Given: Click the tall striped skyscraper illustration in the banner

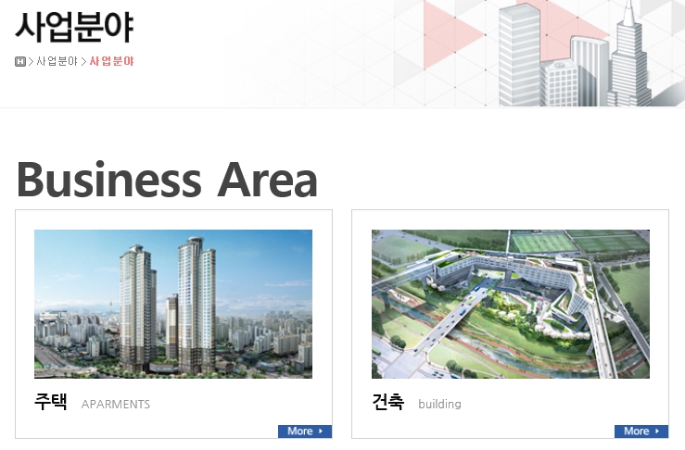Looking at the screenshot, I should (519, 55).
